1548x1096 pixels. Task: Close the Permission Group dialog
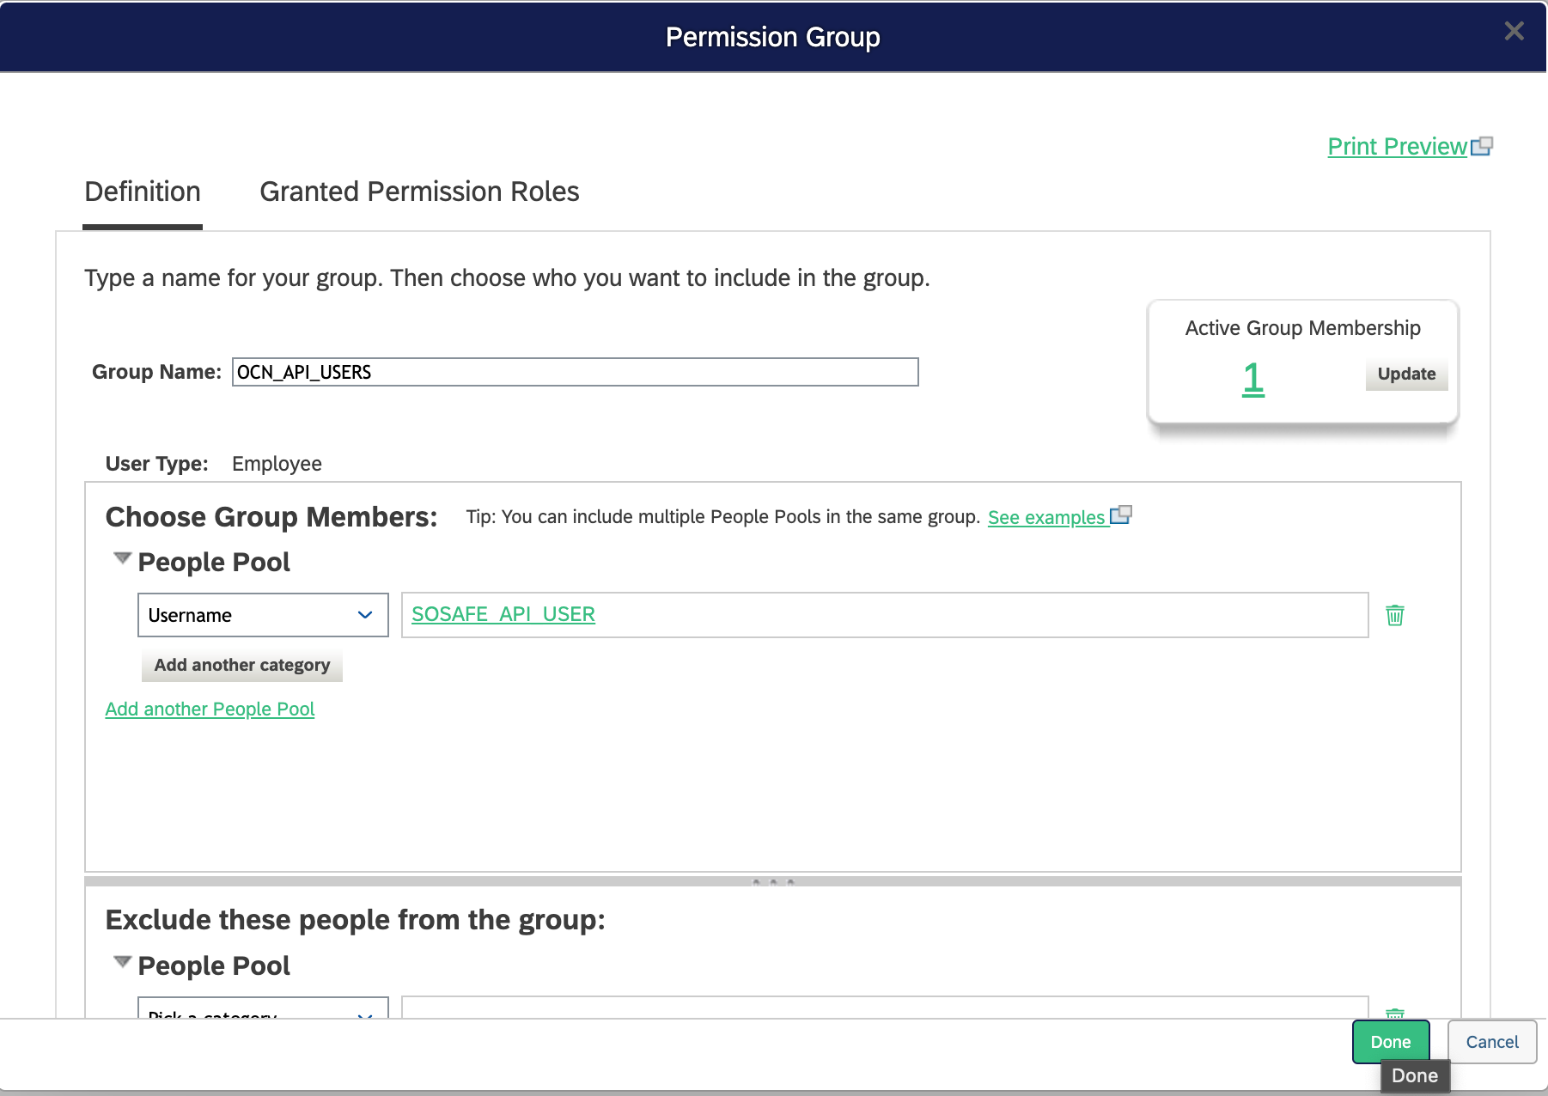[x=1514, y=32]
